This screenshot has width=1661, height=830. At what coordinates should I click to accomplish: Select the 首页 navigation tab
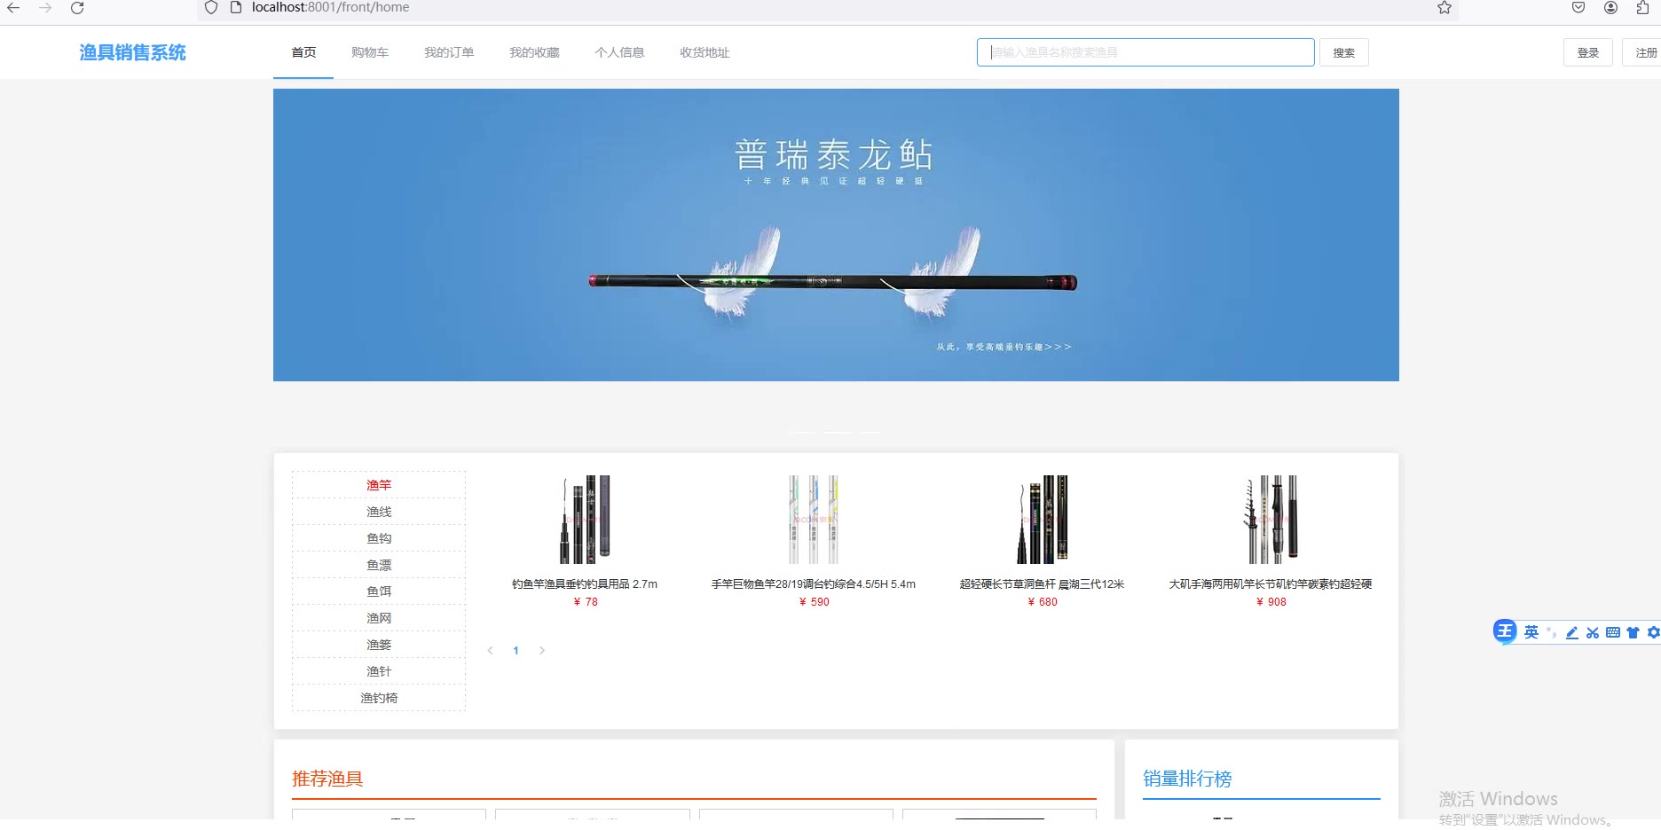pyautogui.click(x=303, y=53)
